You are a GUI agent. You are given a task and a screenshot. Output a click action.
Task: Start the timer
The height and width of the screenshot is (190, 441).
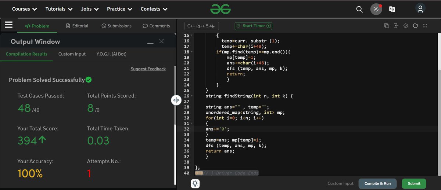[x=254, y=26]
